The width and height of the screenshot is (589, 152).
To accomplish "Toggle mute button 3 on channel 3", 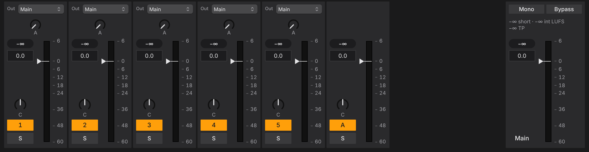I will 149,125.
